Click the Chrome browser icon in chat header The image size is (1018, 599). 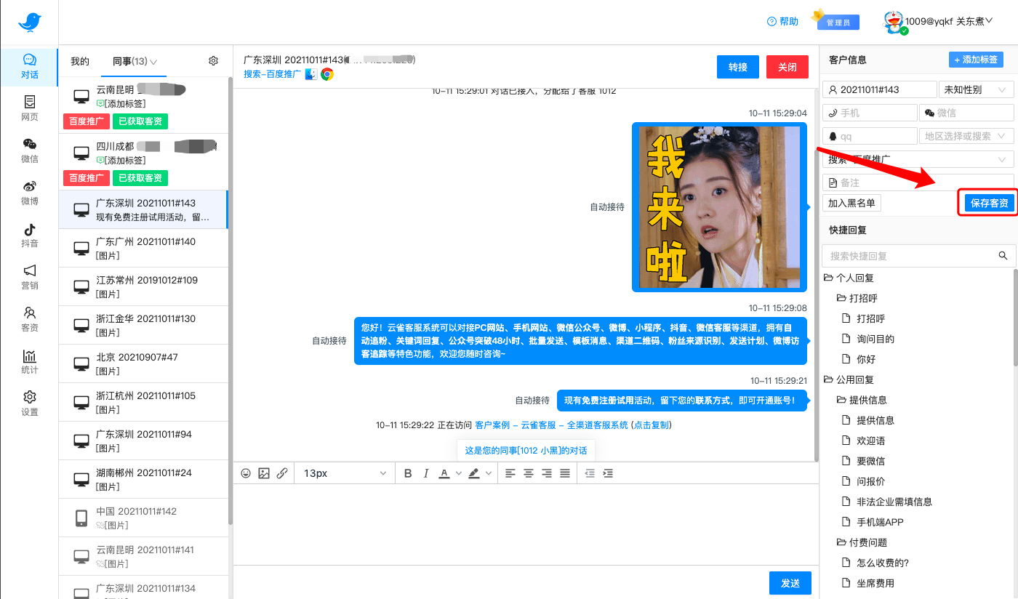click(x=327, y=74)
